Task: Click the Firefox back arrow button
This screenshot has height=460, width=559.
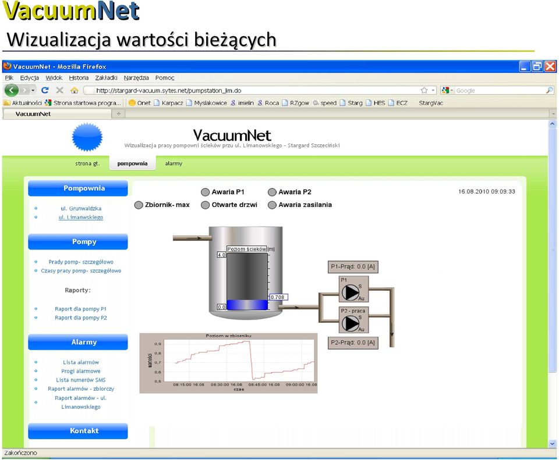Action: pyautogui.click(x=12, y=91)
